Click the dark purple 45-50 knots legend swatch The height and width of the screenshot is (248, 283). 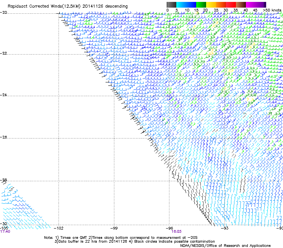[261, 5]
